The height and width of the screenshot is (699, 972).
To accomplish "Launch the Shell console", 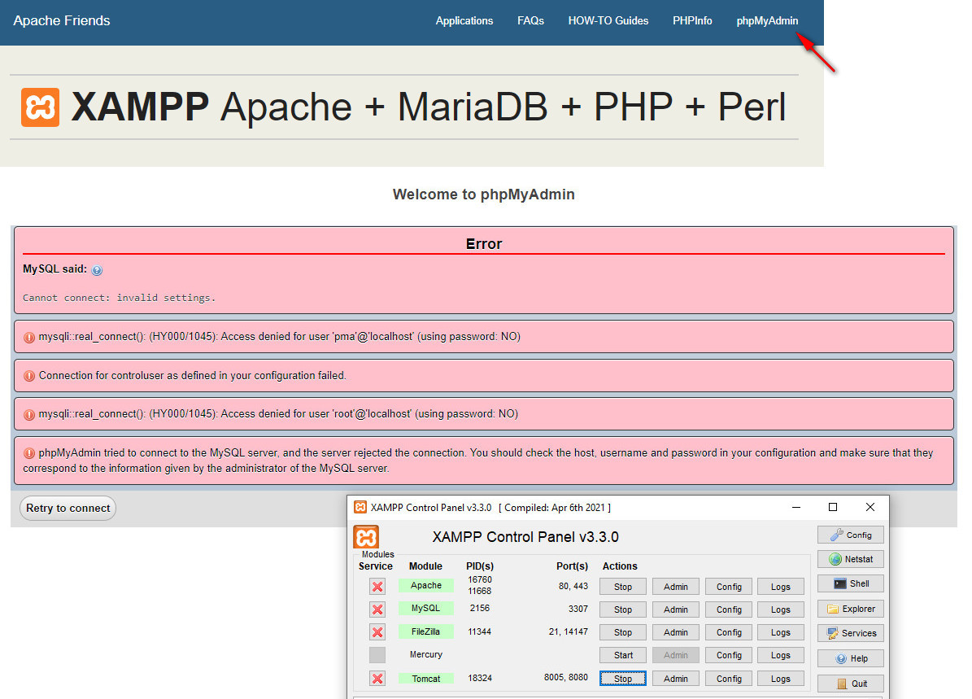I will coord(850,583).
